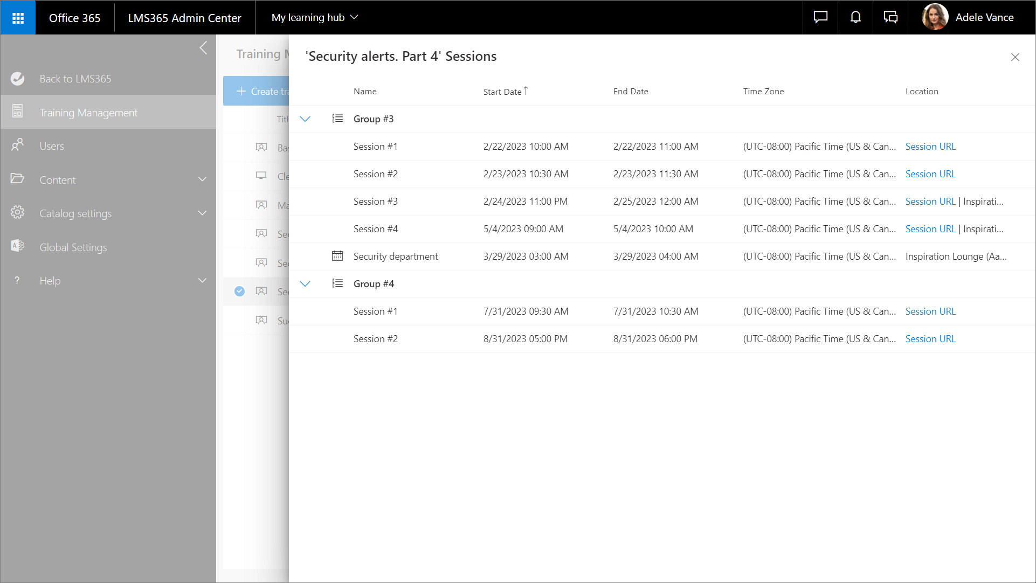Sort by Start Date column header
This screenshot has height=583, width=1036.
coord(502,92)
